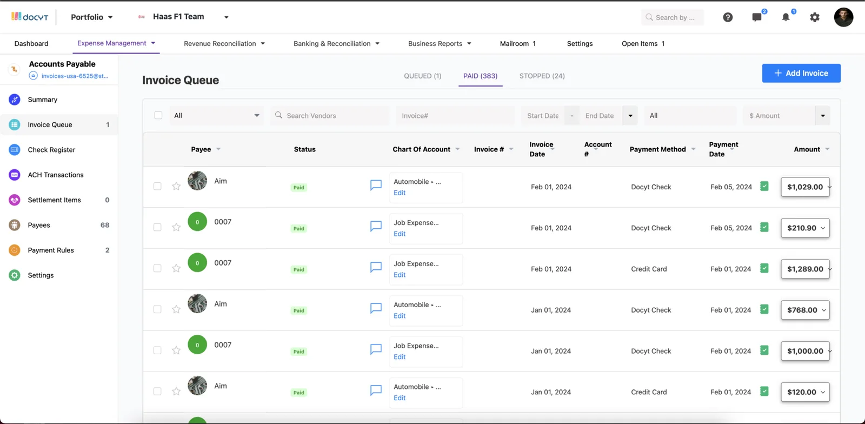This screenshot has height=424, width=865.
Task: Go to the Dashboard page
Action: click(31, 43)
